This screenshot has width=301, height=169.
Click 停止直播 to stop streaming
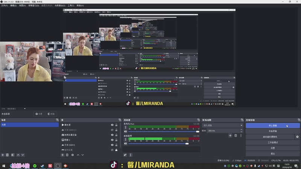tap(272, 125)
